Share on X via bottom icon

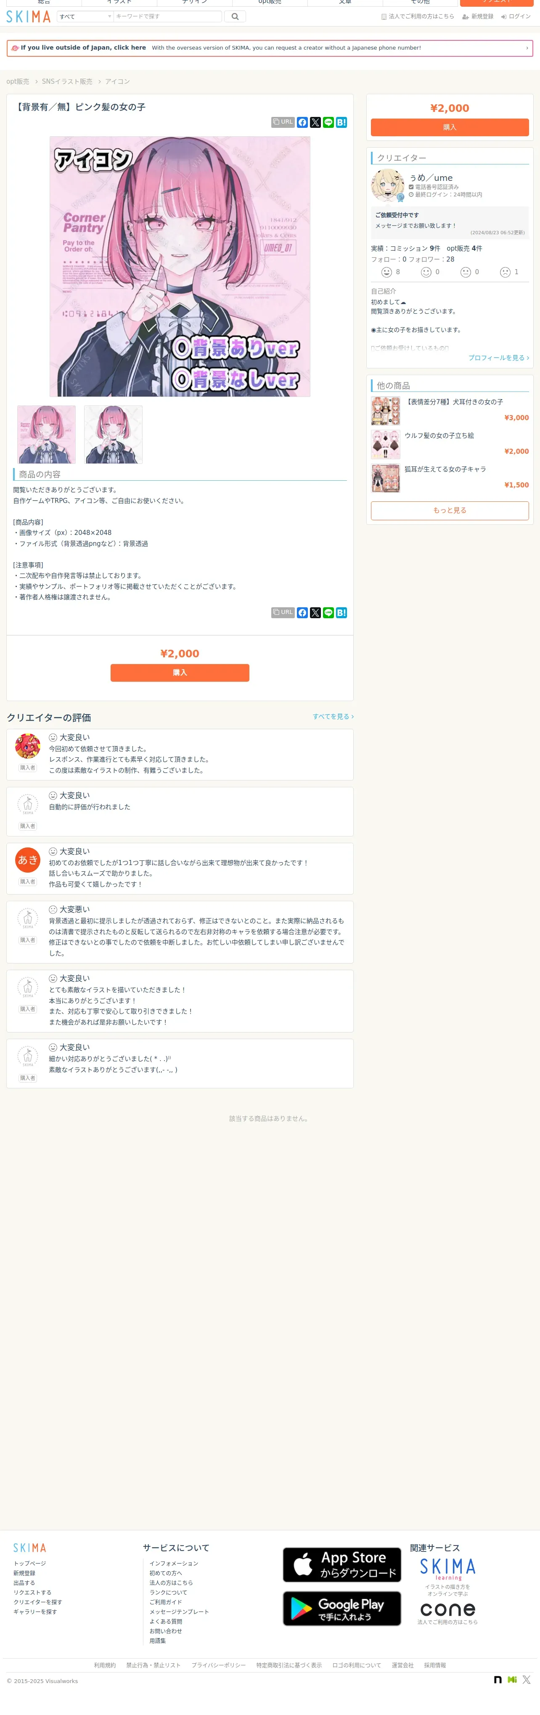coord(315,612)
